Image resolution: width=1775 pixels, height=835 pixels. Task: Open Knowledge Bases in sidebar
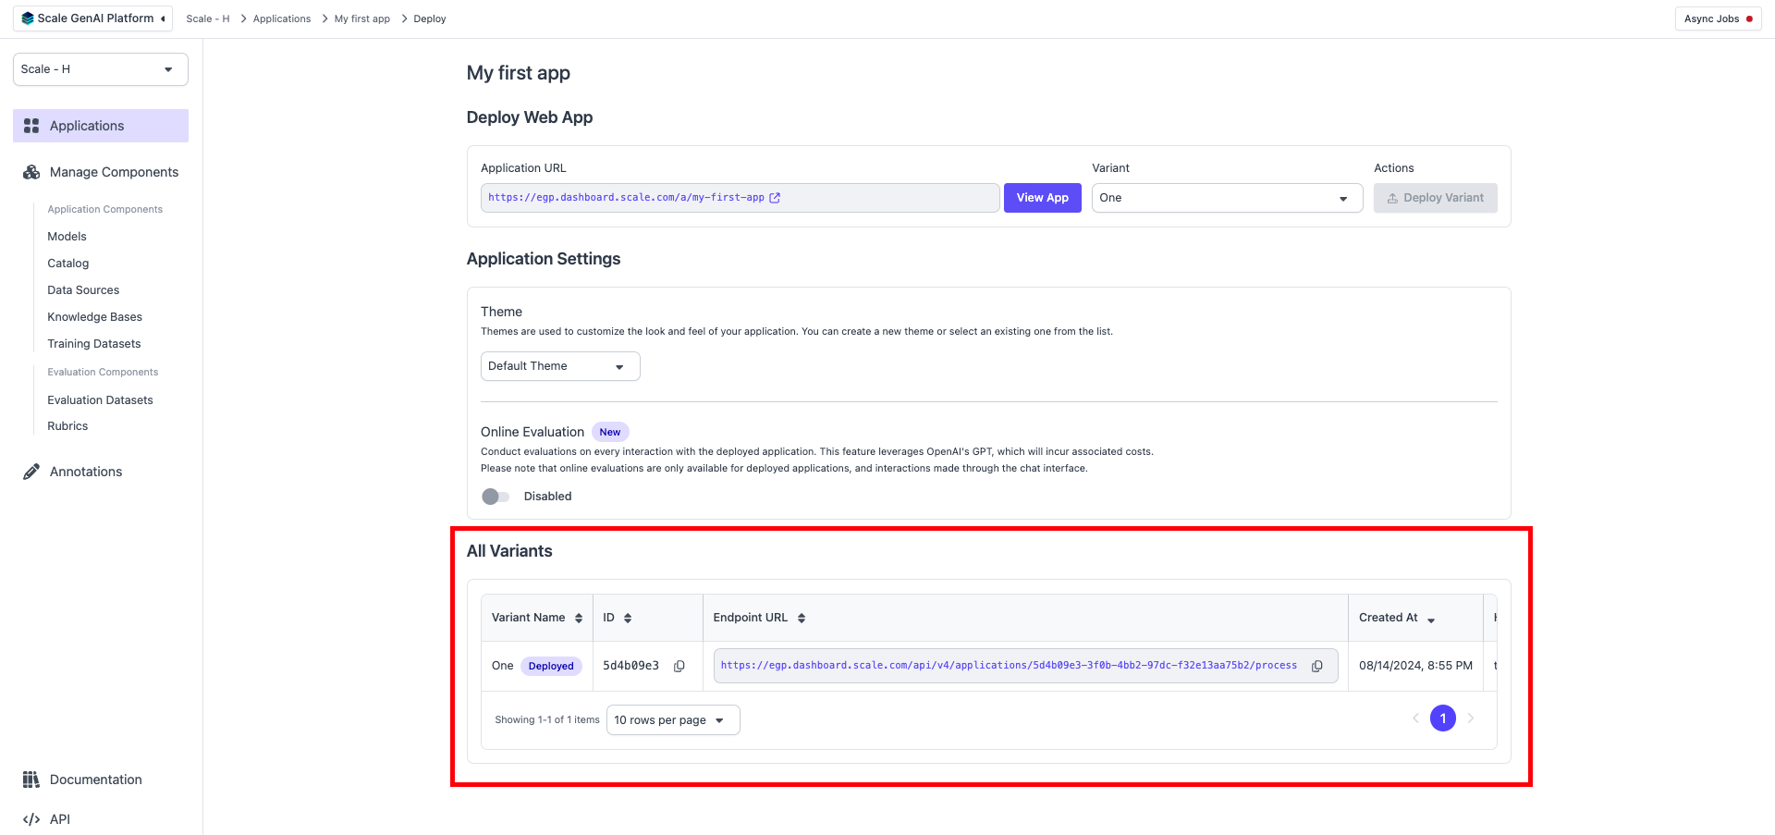[x=94, y=317]
